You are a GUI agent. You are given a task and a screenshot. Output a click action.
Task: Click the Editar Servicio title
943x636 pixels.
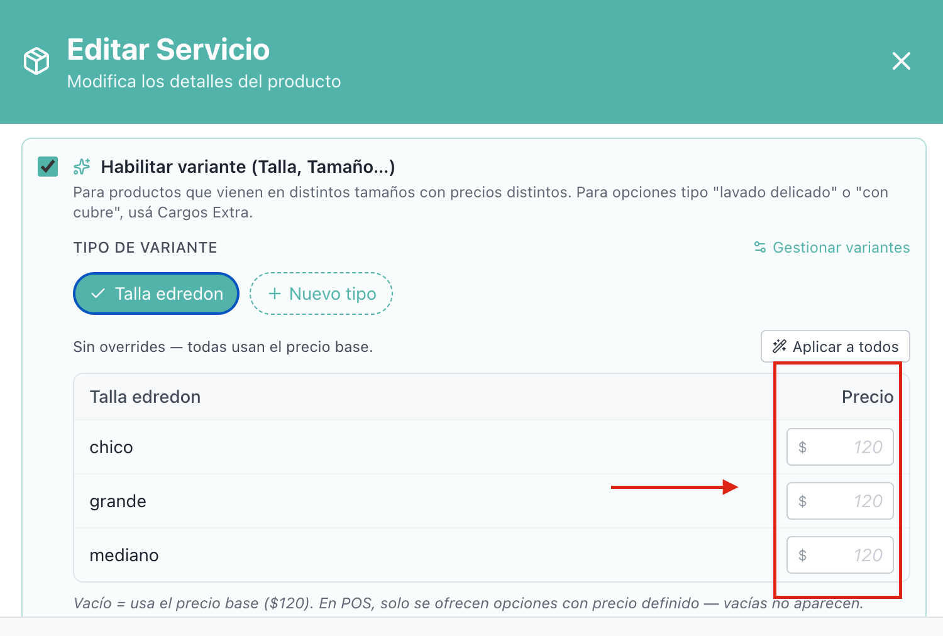point(168,50)
